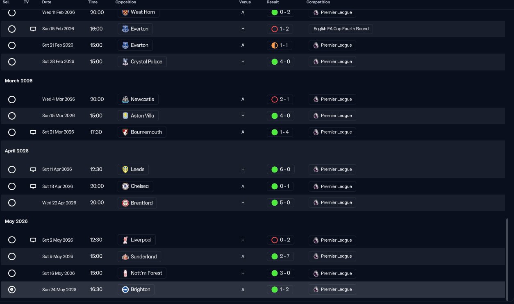Click the Aston Villa club crest icon

click(125, 116)
